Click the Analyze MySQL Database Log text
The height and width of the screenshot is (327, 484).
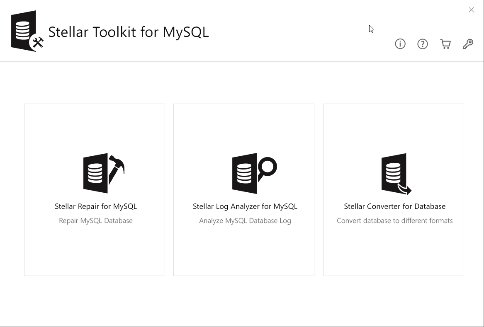245,220
